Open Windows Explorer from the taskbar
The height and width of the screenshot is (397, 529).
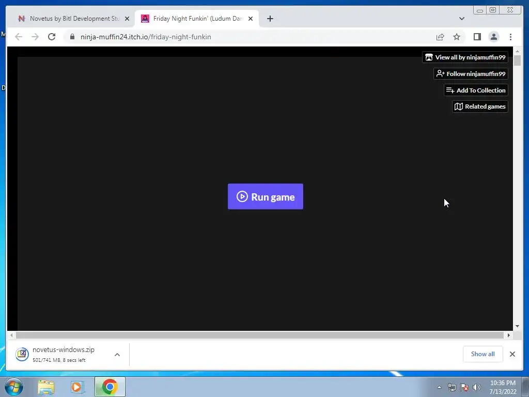tap(46, 387)
